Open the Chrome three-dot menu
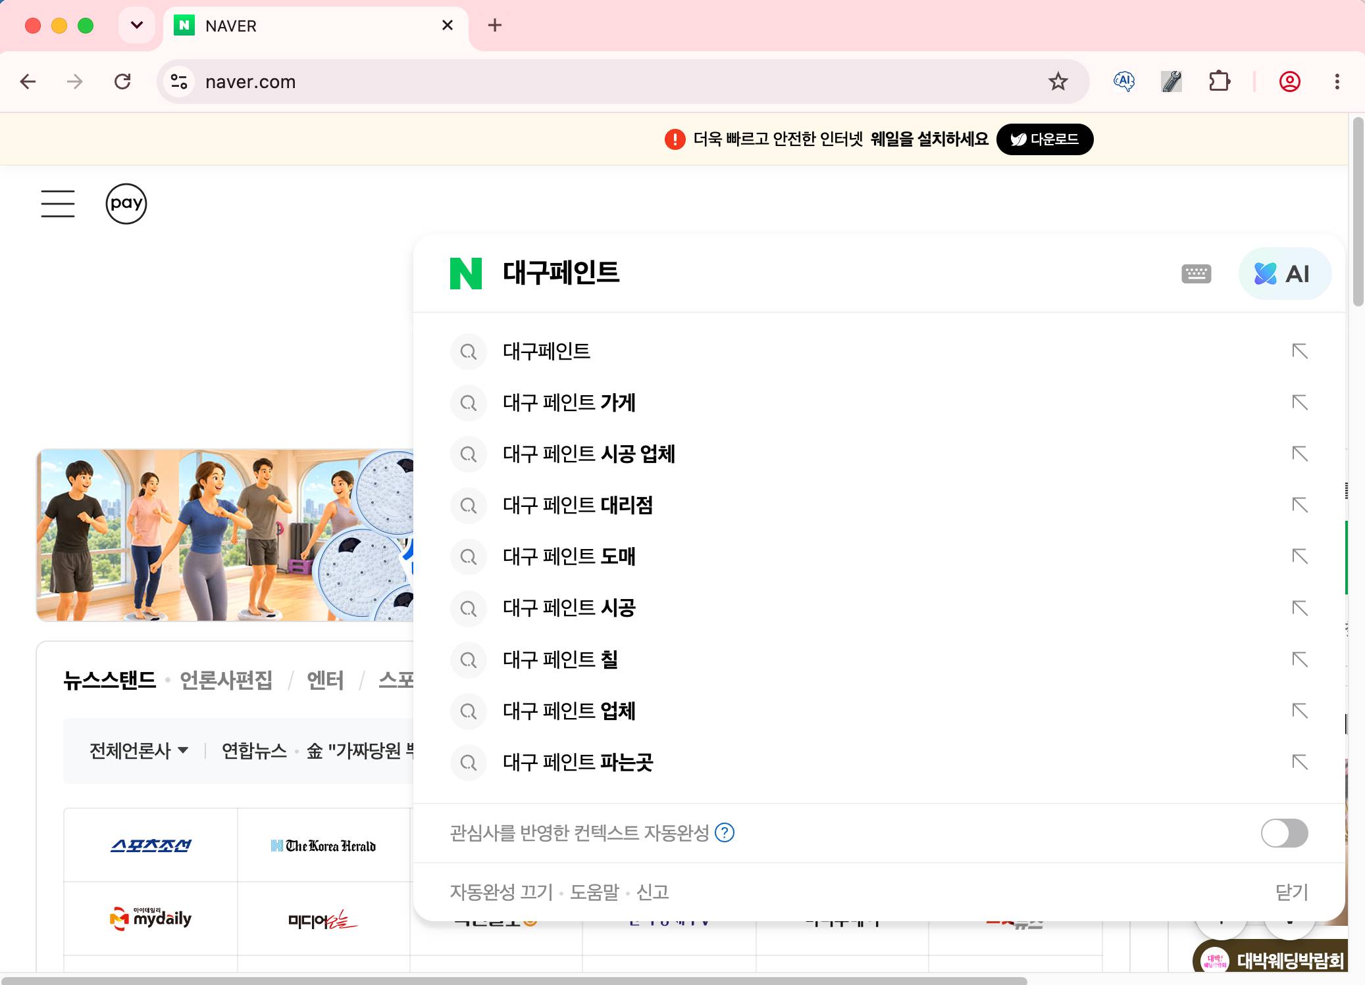Viewport: 1365px width, 985px height. [x=1337, y=82]
